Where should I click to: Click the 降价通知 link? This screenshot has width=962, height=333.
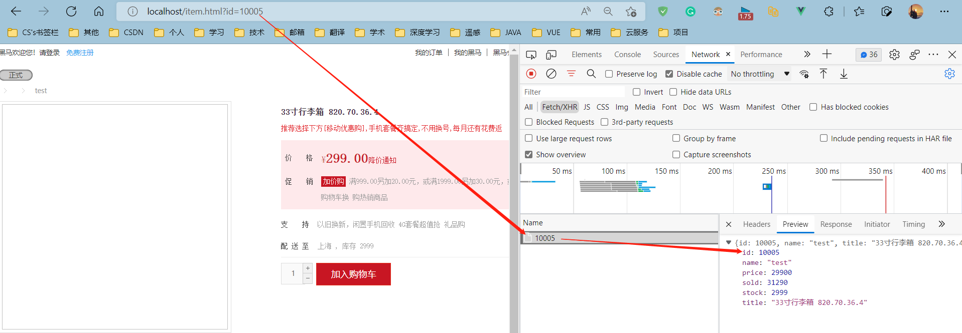pyautogui.click(x=382, y=160)
